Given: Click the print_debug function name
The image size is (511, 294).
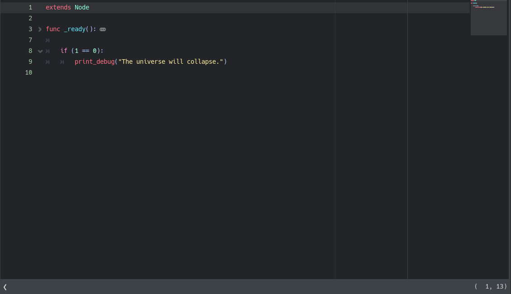Looking at the screenshot, I should (x=94, y=62).
